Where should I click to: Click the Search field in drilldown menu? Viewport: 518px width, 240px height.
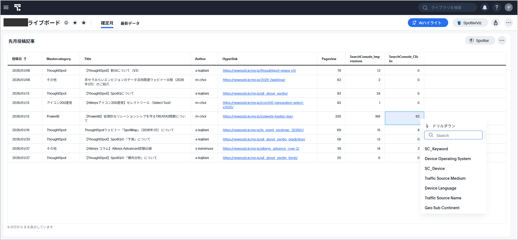point(453,135)
